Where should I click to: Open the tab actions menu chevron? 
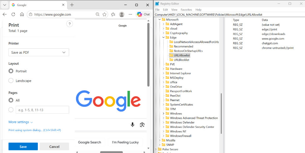pyautogui.click(x=4, y=5)
